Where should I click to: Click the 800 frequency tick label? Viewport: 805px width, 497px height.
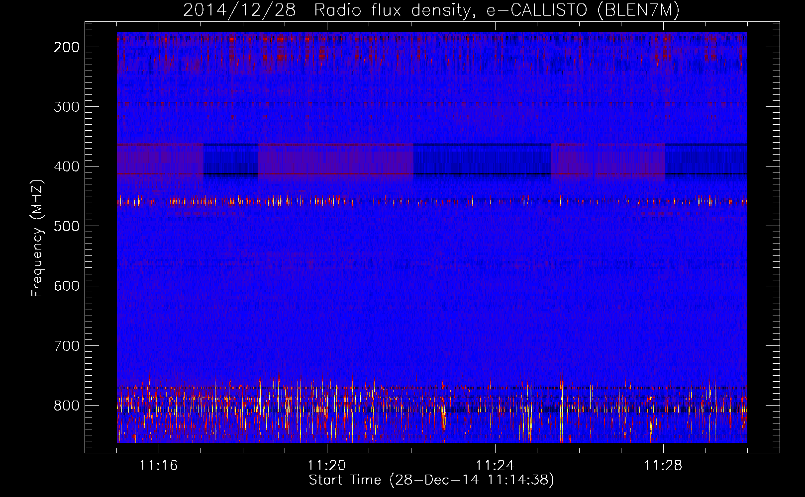(67, 405)
